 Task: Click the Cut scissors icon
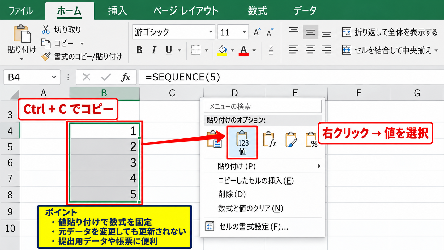[x=45, y=29]
